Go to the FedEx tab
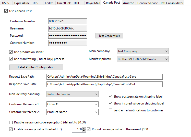Screen dimensions: 191x137 (49, 3)
